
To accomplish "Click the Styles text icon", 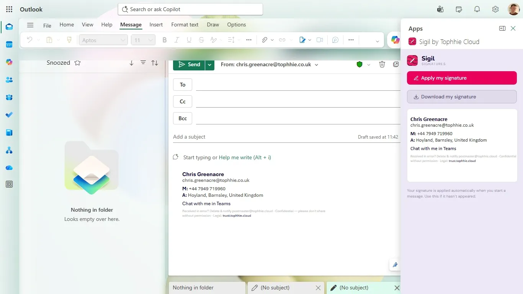I will [x=214, y=40].
